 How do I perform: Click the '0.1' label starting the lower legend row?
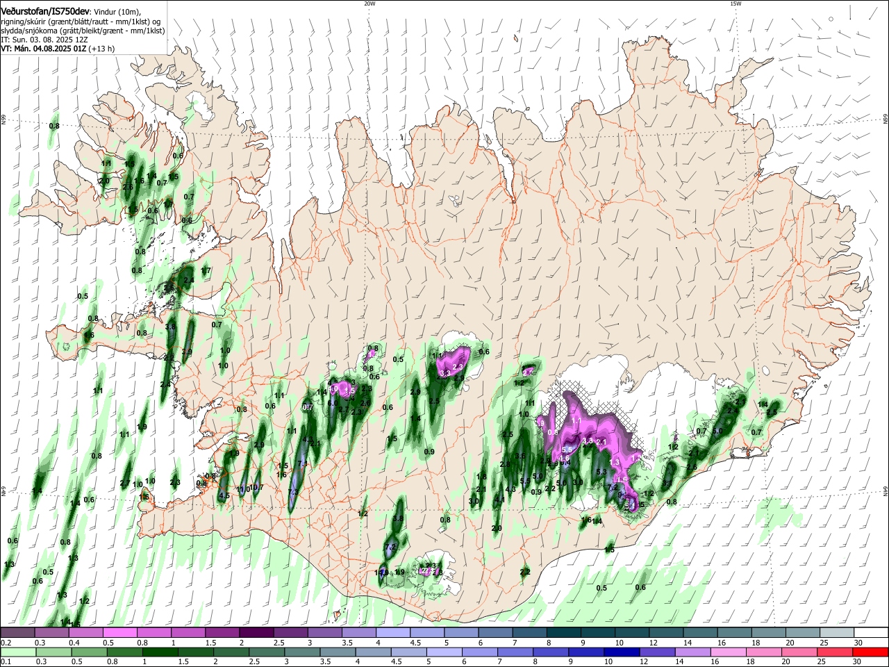6,662
